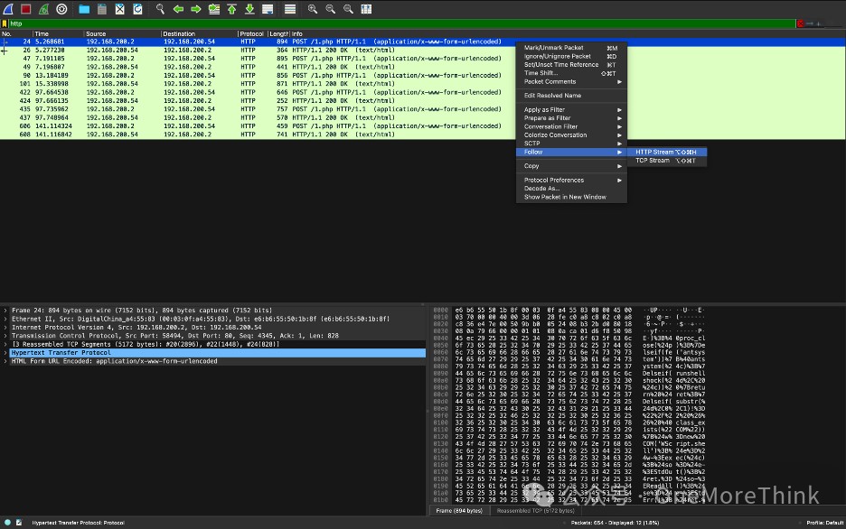Sort by the Protocol column header
The image size is (846, 529).
[252, 33]
